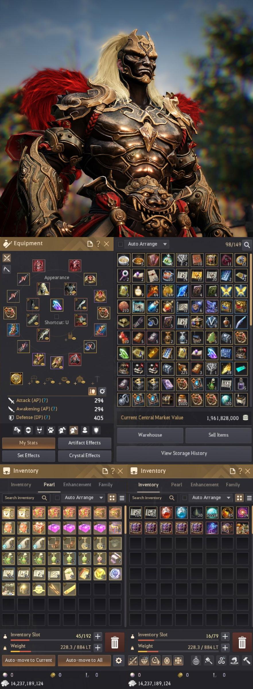The image size is (253, 689).
Task: Click the Auto-move to All button
Action: [84, 660]
